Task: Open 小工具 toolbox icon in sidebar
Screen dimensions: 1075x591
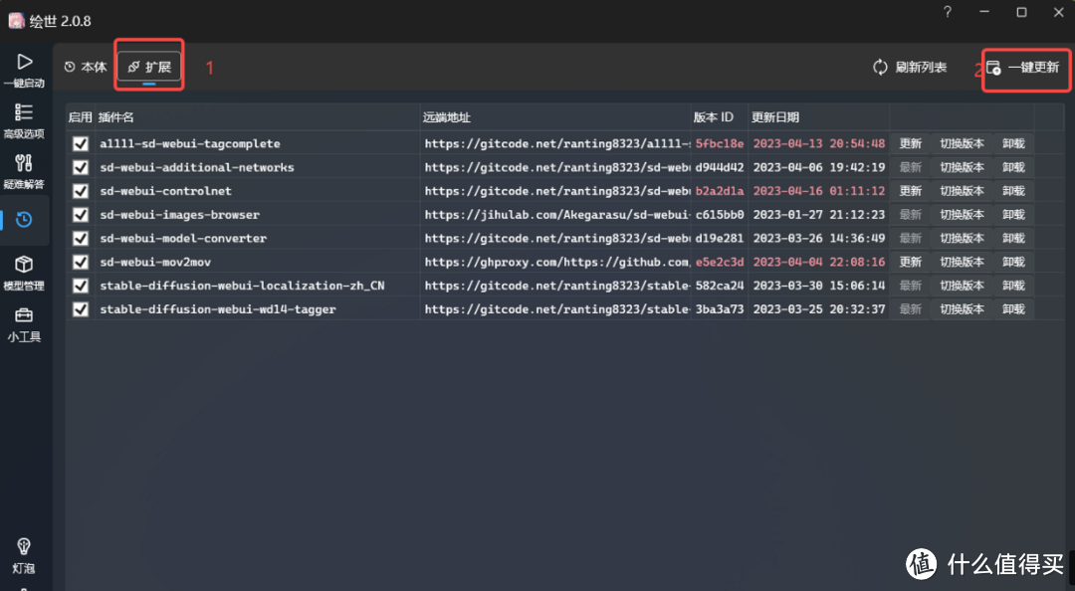Action: [x=24, y=318]
